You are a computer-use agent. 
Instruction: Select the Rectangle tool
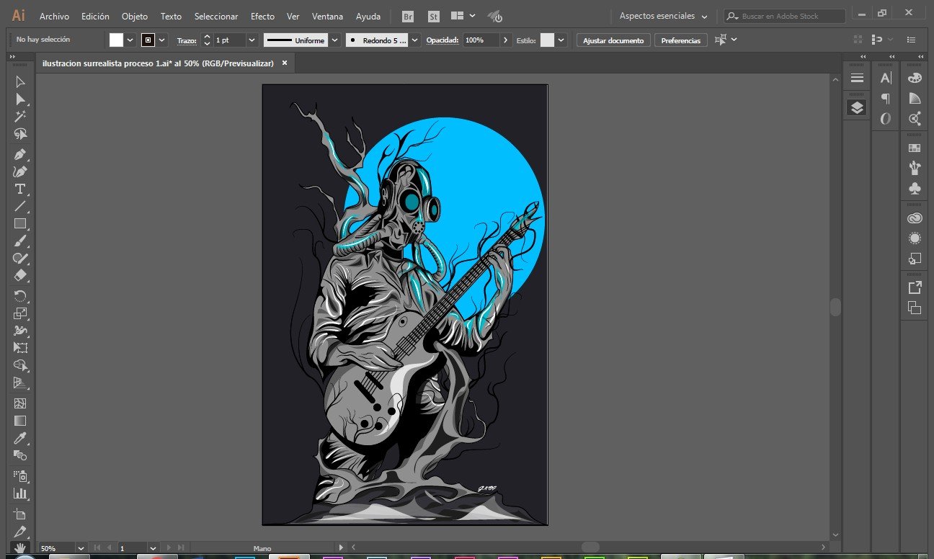tap(20, 223)
